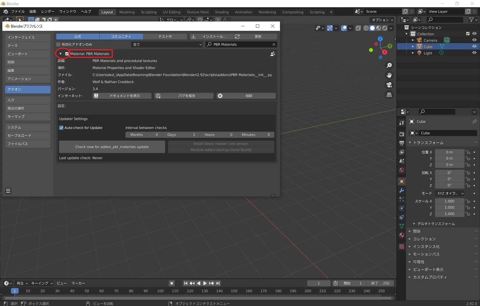Open the Texture properties checker icon

click(402, 246)
